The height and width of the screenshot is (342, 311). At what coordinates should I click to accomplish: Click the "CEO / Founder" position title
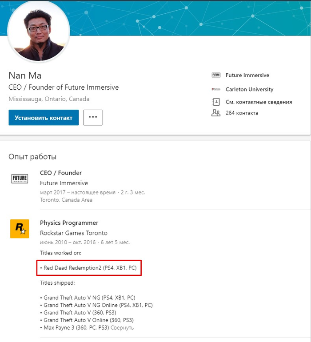tap(61, 173)
